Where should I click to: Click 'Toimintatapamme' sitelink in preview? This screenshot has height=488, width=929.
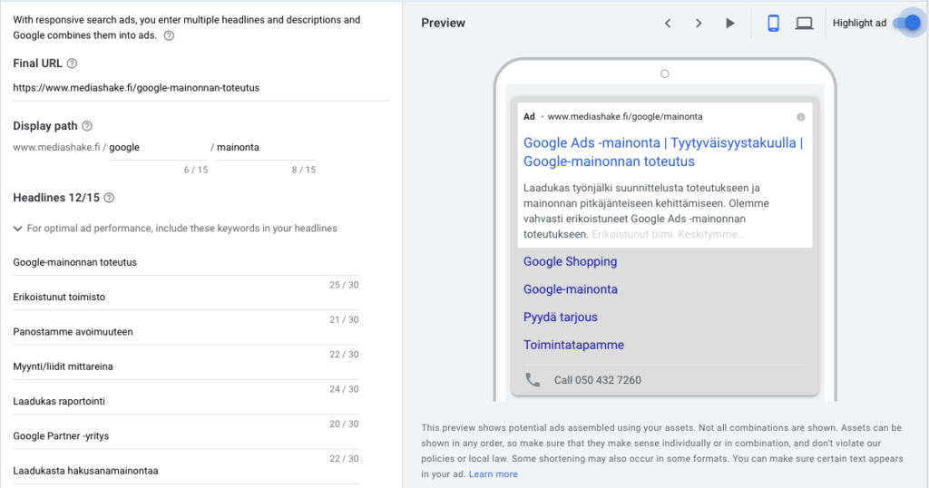(573, 345)
